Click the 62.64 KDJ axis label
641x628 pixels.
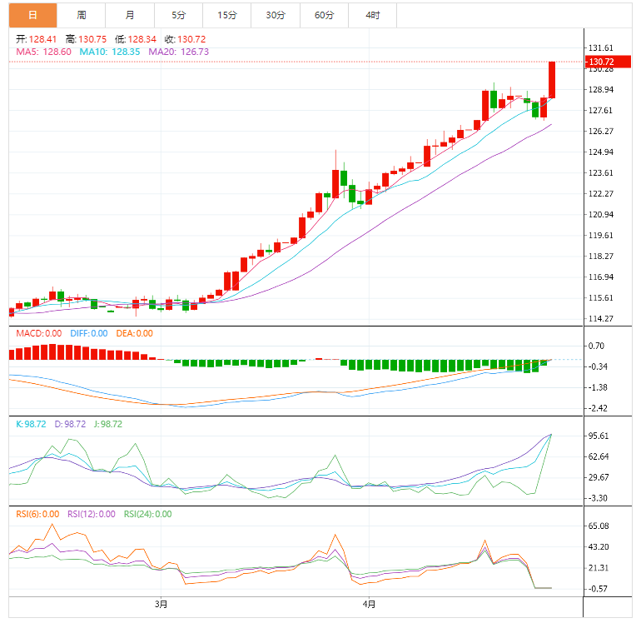pos(599,457)
